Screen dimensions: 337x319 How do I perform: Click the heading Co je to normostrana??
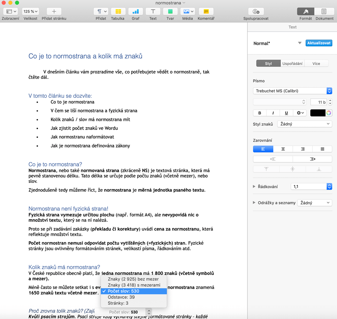click(x=55, y=164)
